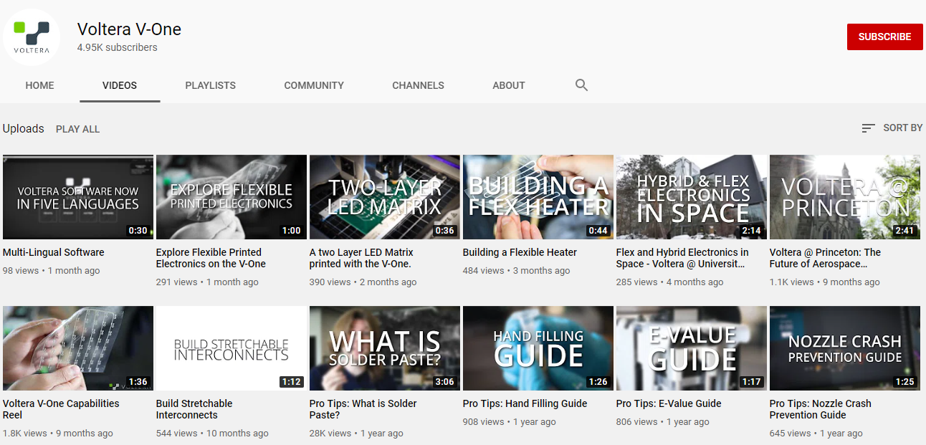Switch to the Home tab
This screenshot has height=445, width=926.
click(x=39, y=85)
